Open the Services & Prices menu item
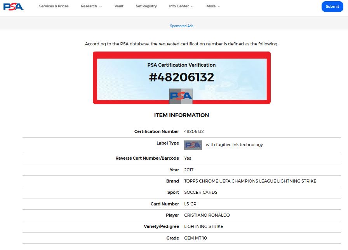Screen dimensions: 348x250 coord(54,6)
